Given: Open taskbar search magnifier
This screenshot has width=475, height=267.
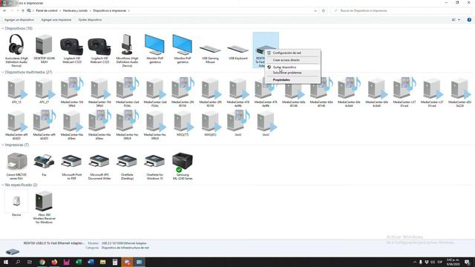Looking at the screenshot, I should point(18,262).
